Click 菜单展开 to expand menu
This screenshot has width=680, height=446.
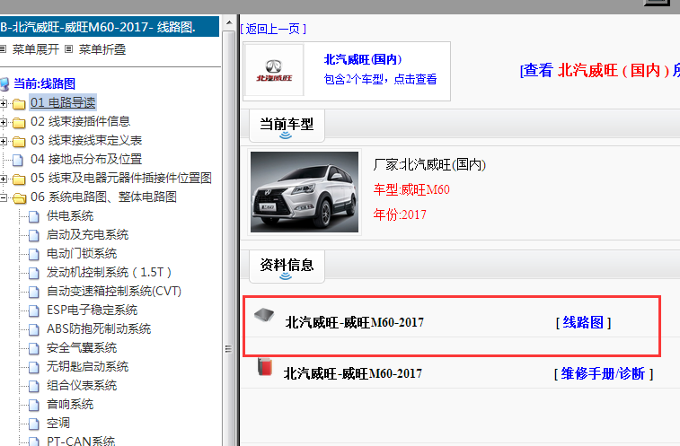coord(36,49)
